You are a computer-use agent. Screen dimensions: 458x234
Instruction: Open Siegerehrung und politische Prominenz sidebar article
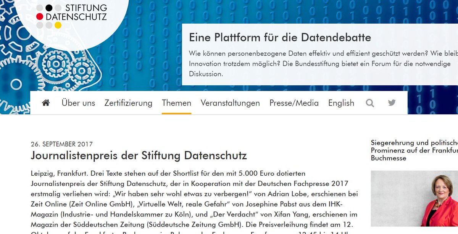coord(414,150)
